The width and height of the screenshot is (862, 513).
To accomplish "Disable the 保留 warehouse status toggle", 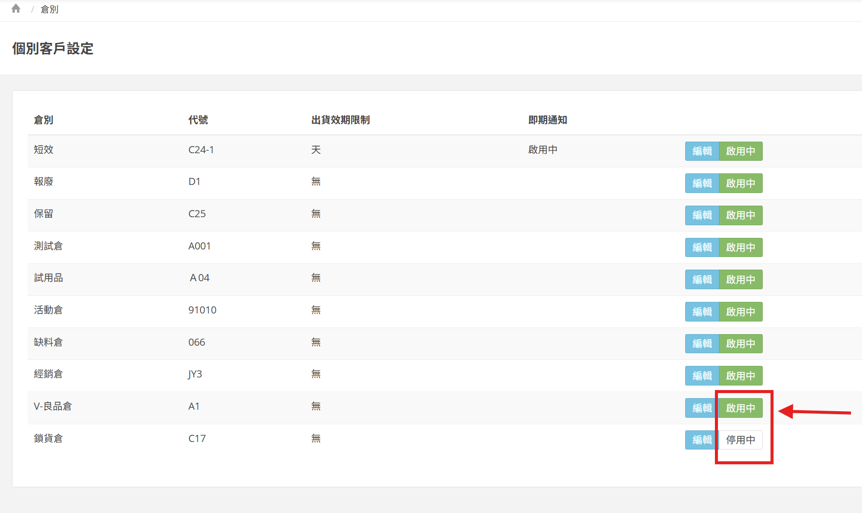I will point(740,215).
